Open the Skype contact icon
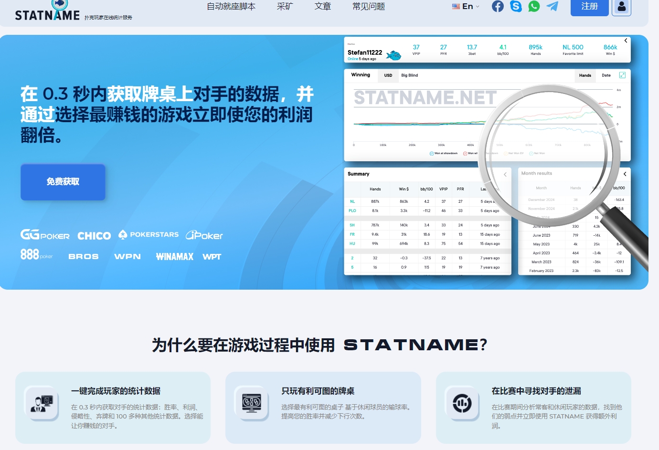Screen dimensions: 659x450 tap(516, 6)
